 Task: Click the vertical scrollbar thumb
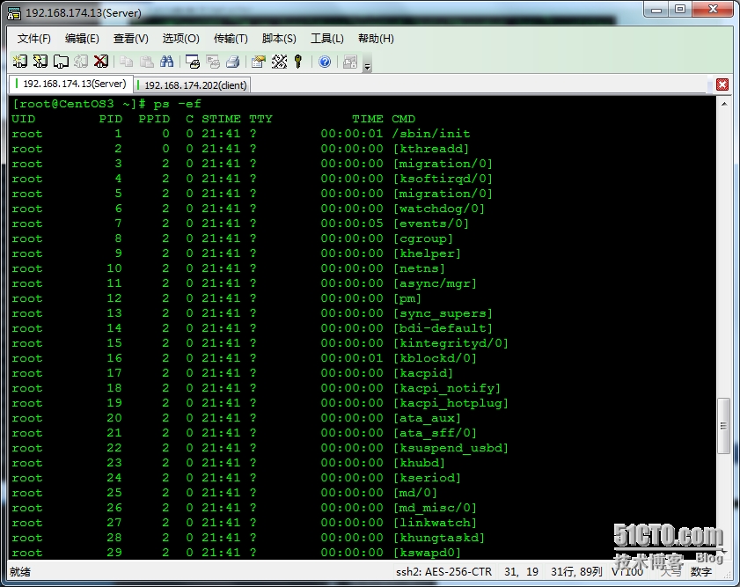point(723,426)
